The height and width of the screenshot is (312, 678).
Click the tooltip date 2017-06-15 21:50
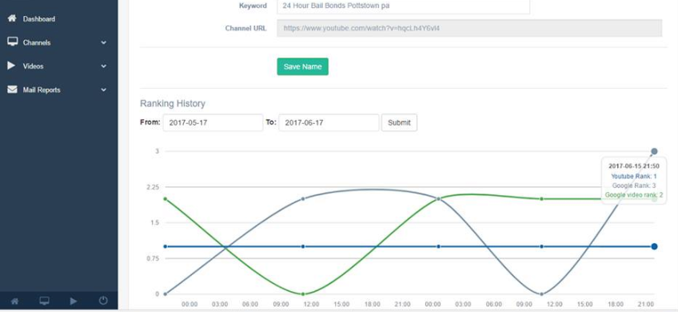(634, 166)
